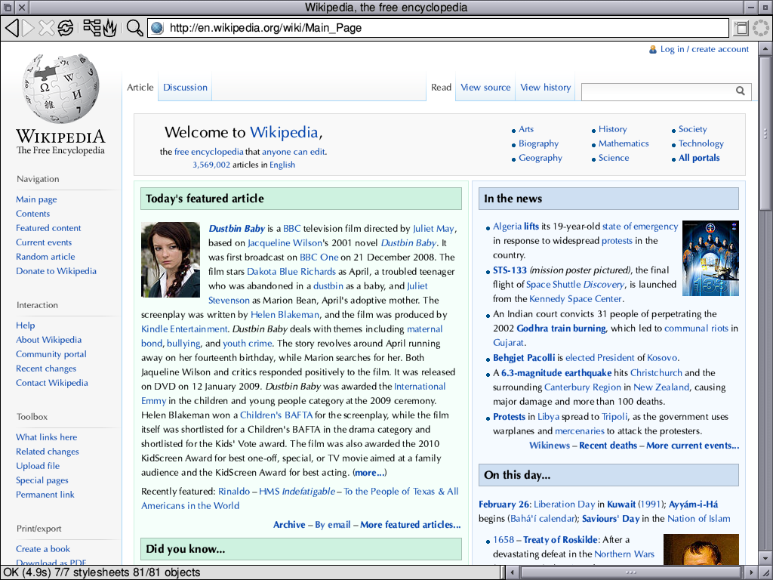The height and width of the screenshot is (580, 773).
Task: Open Contents in the sidebar
Action: click(x=32, y=214)
